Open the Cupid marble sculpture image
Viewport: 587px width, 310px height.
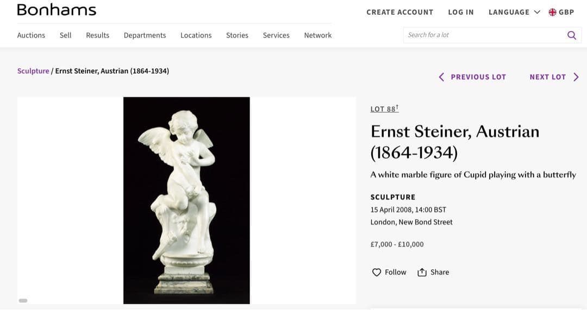186,200
